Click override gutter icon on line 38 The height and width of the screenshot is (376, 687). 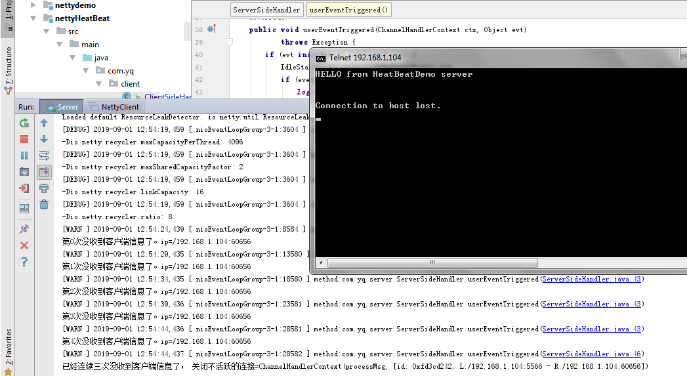[x=212, y=29]
